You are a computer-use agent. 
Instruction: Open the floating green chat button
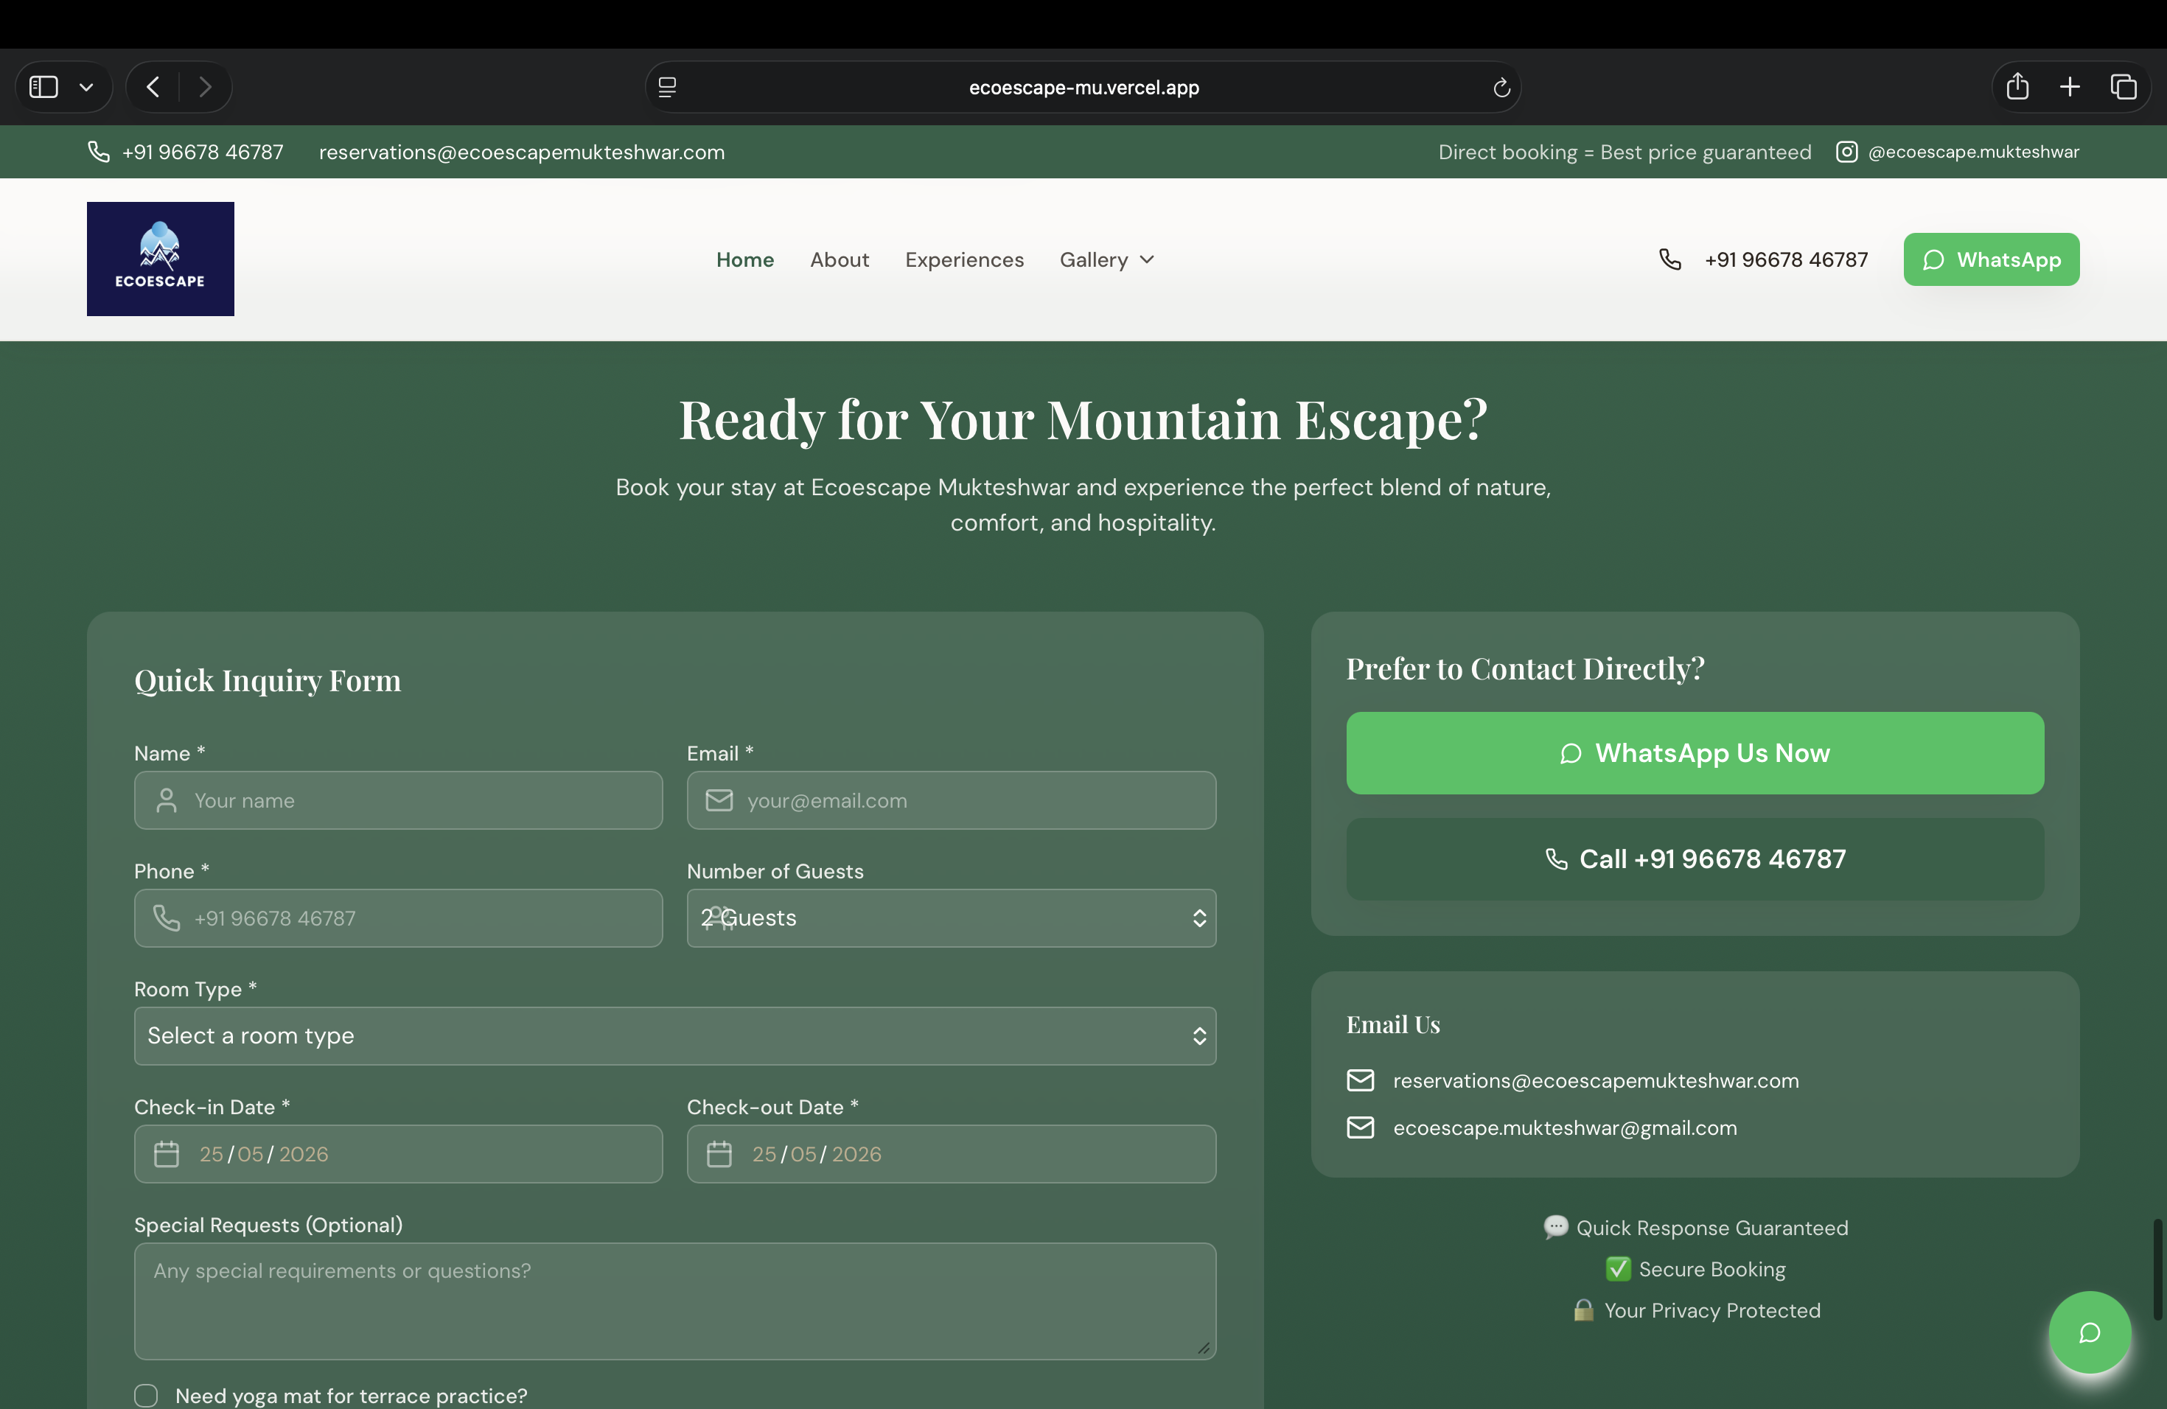[x=2090, y=1332]
